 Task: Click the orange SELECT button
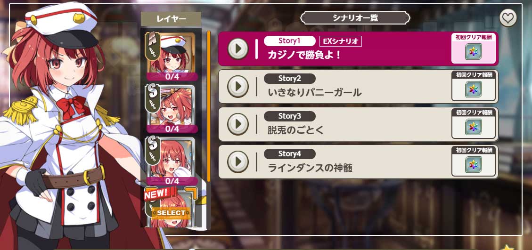pos(172,213)
